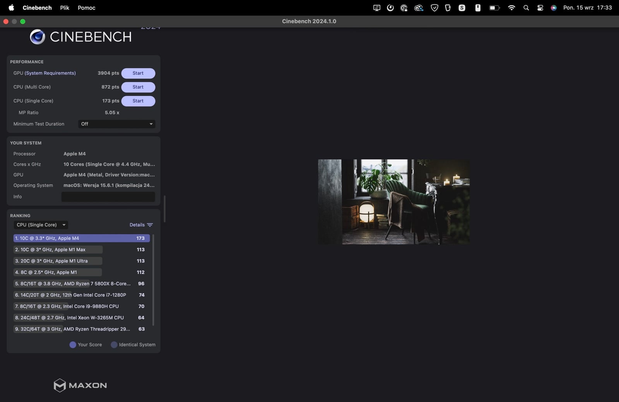Click the GPU score 3904 pts
This screenshot has height=402, width=619.
pos(108,73)
